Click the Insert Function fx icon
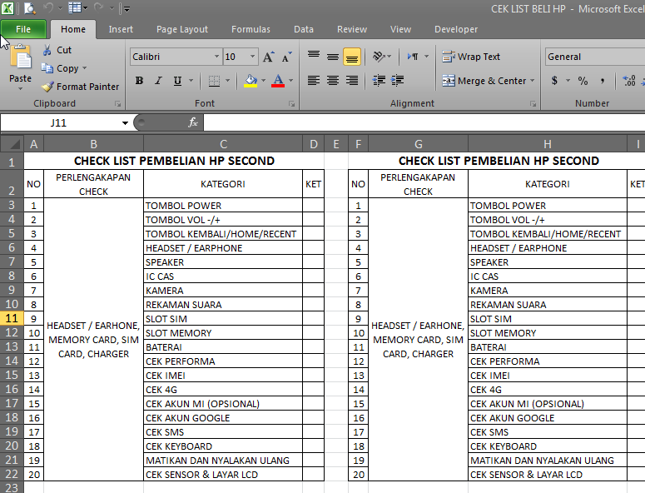The height and width of the screenshot is (493, 645). pos(193,122)
